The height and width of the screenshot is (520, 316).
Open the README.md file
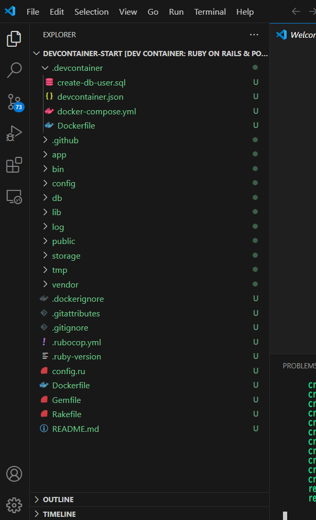click(x=75, y=429)
